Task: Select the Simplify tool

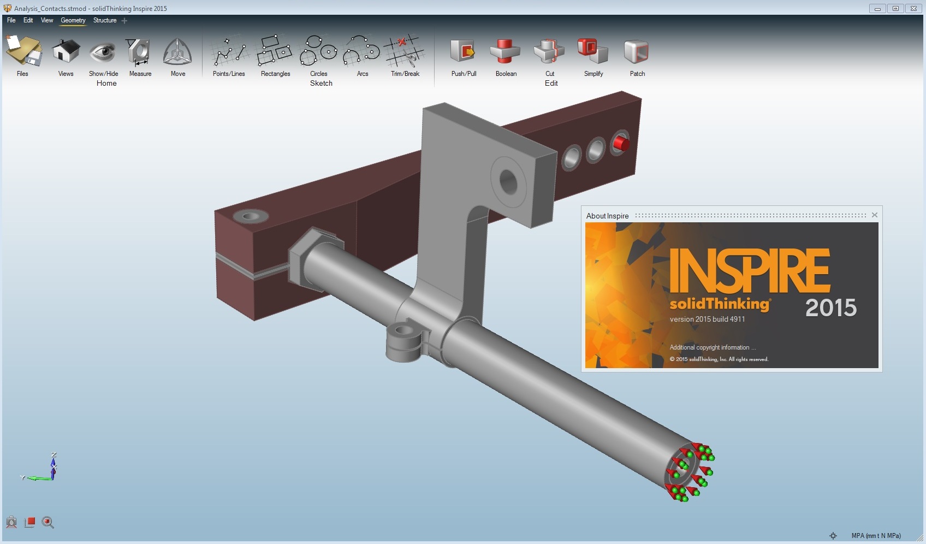Action: pos(593,51)
